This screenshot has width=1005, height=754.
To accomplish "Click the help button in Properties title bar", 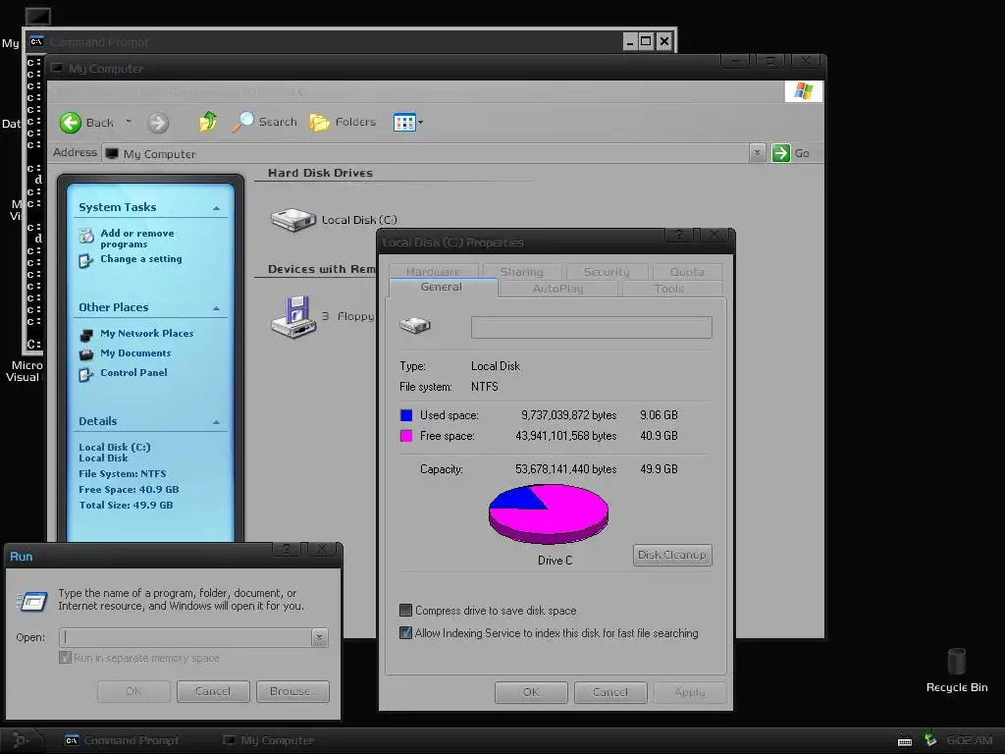I will (x=679, y=235).
